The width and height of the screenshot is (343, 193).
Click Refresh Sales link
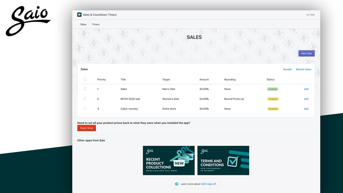pos(304,69)
